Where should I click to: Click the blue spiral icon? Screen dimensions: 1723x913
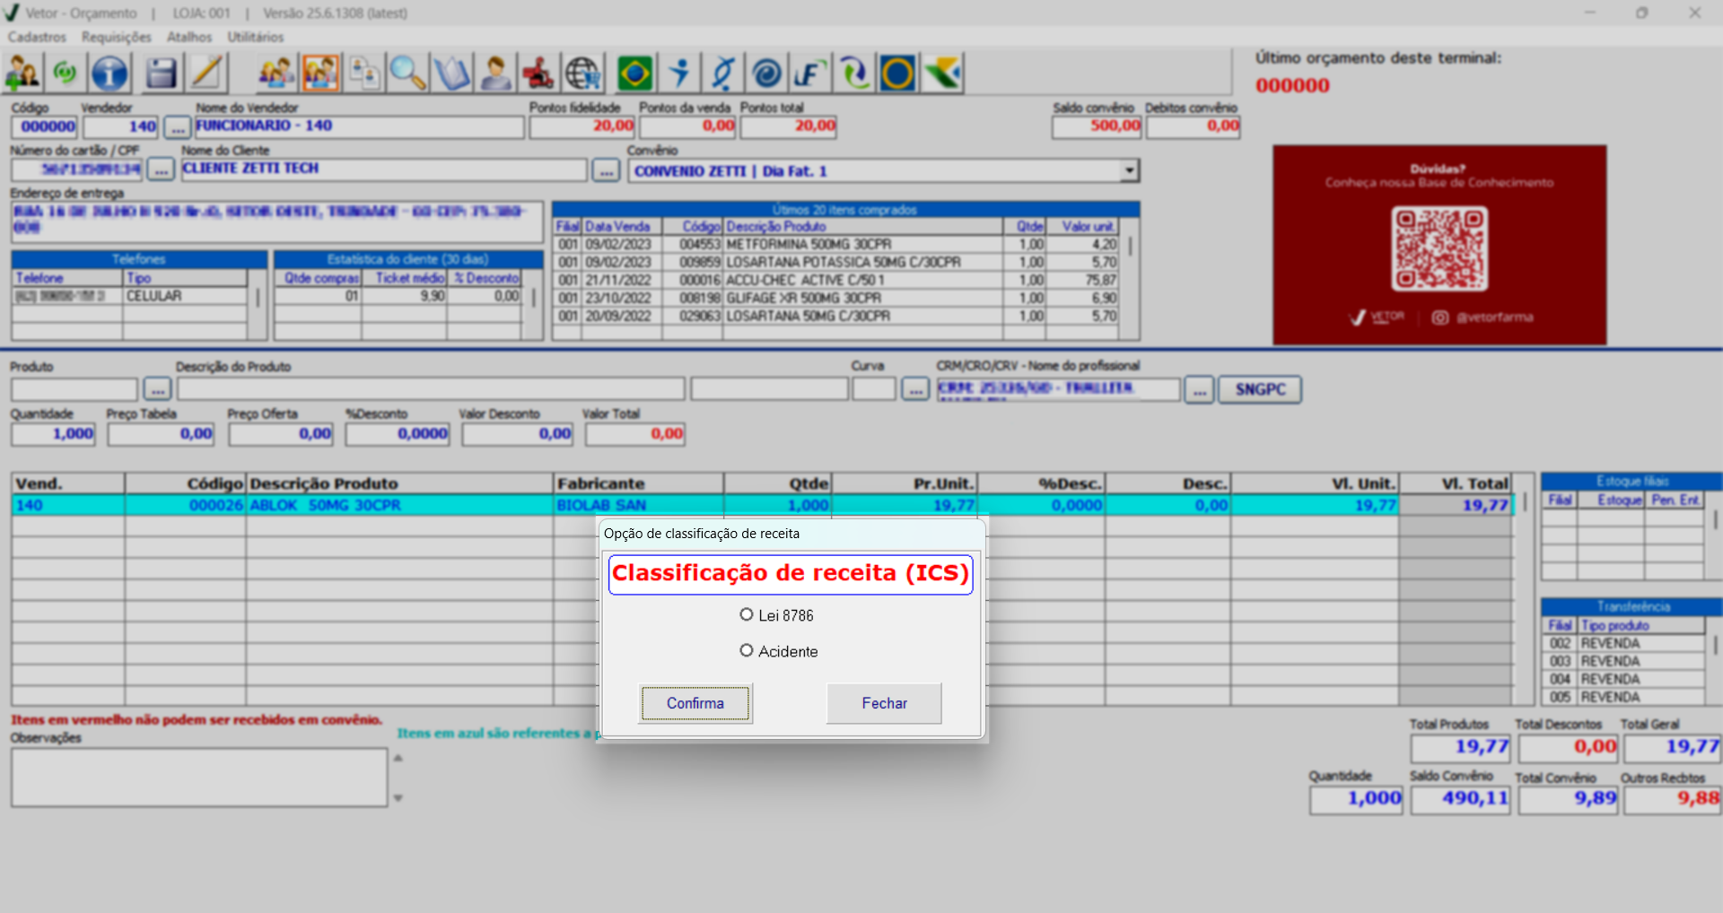pos(766,73)
